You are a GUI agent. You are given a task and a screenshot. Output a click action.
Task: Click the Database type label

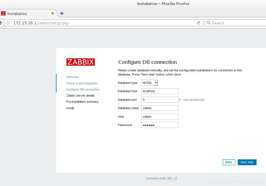[x=127, y=83]
